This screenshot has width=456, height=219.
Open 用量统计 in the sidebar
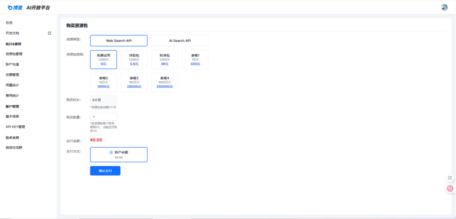click(12, 85)
